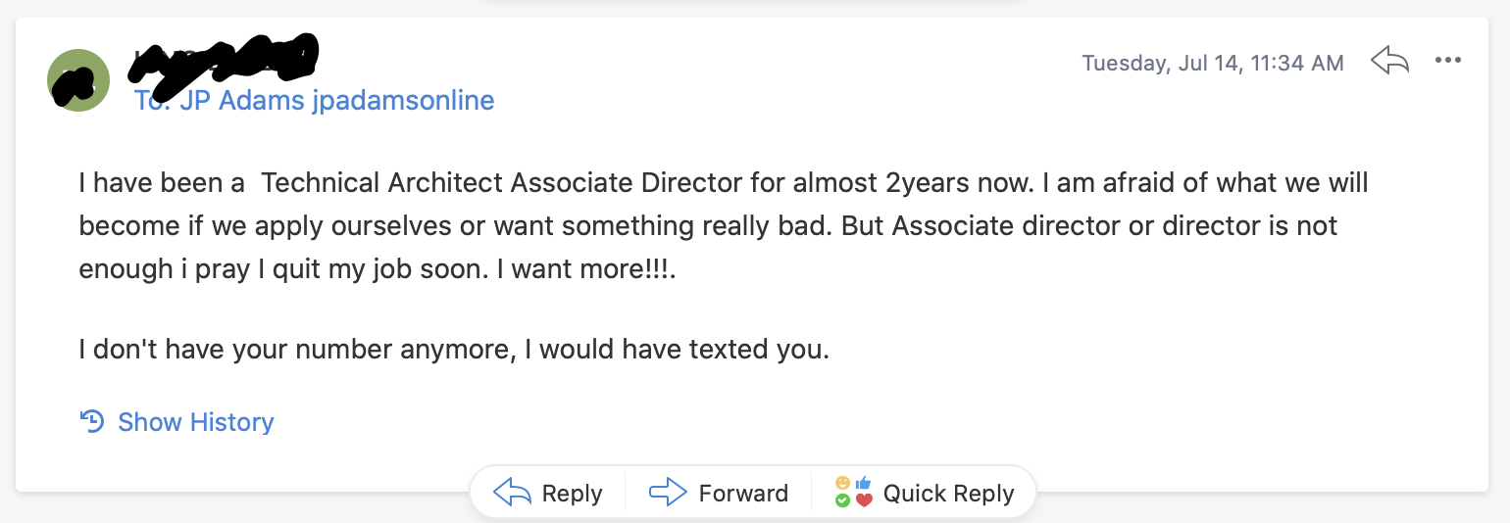Viewport: 1510px width, 523px height.
Task: Click the right-pointing arrow icon on Forward
Action: (x=669, y=493)
